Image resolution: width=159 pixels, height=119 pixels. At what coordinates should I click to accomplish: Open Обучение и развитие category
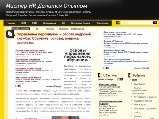(145, 109)
